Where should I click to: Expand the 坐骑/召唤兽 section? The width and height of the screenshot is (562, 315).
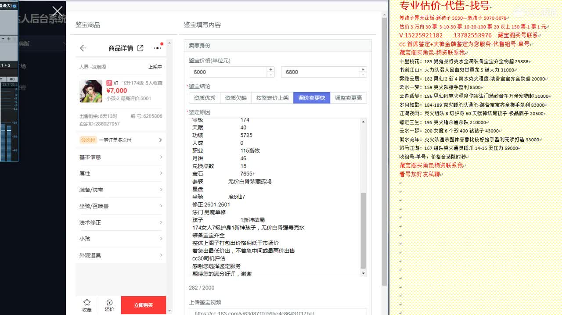coord(121,206)
